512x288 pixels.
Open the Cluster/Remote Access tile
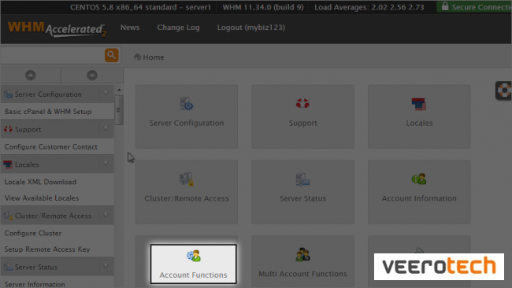coord(187,192)
